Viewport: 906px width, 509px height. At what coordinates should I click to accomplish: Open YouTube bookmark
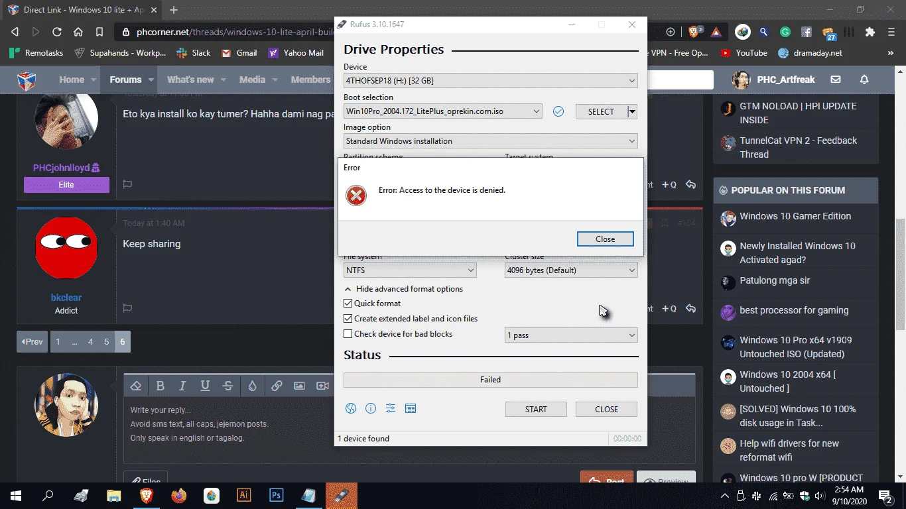[x=744, y=53]
